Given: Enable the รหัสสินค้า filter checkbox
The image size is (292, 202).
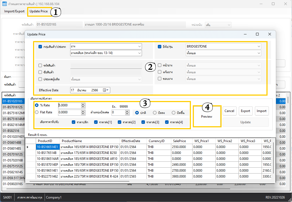Looking at the screenshot, I should pyautogui.click(x=40, y=65).
